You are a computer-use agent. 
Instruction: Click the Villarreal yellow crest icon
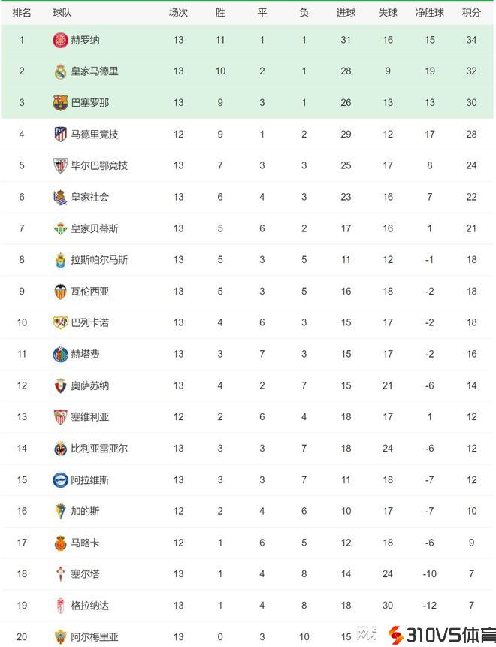tap(60, 449)
